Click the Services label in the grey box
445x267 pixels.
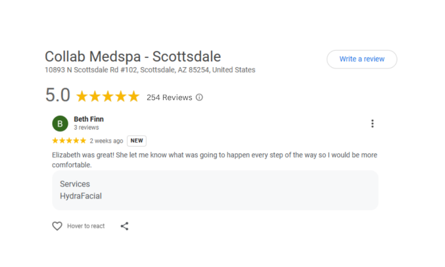(75, 184)
